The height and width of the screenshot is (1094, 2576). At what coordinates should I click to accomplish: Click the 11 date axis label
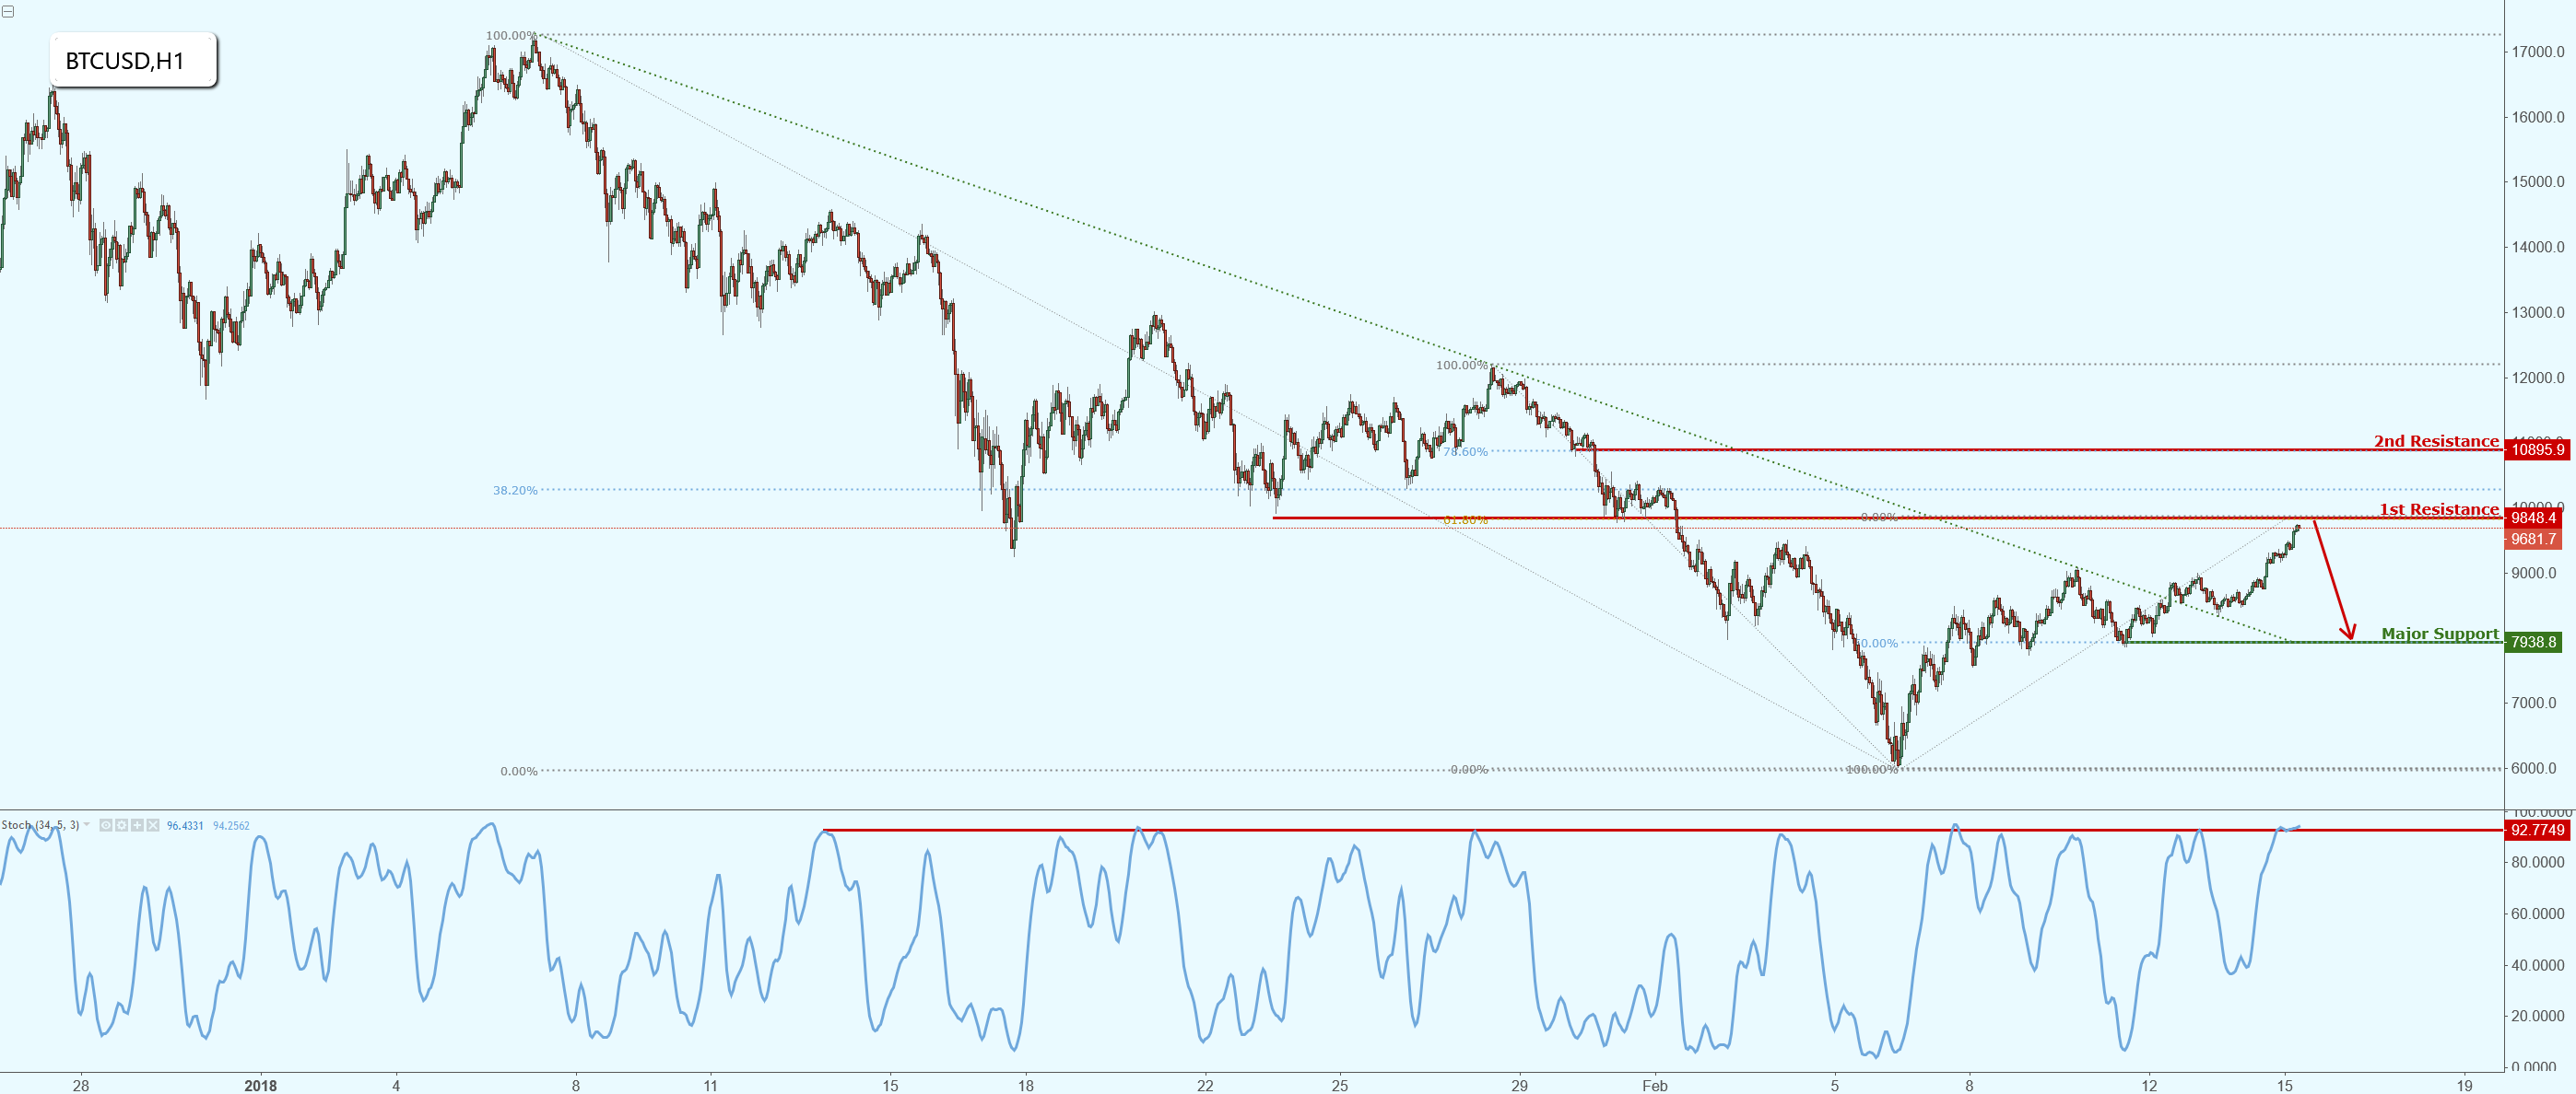click(710, 1086)
